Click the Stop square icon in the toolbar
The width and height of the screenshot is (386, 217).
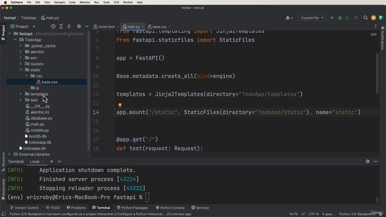pyautogui.click(x=355, y=17)
